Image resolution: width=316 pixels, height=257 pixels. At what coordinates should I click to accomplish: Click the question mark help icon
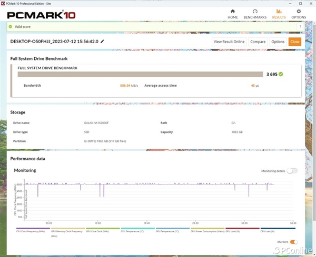300,27
